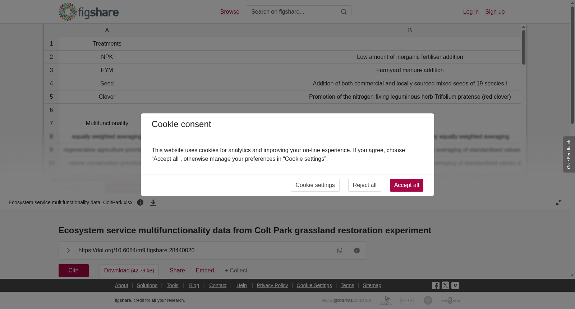Click the spreadsheet vertical scrollbar thumb
Screen dimensions: 575x309
point(524,47)
